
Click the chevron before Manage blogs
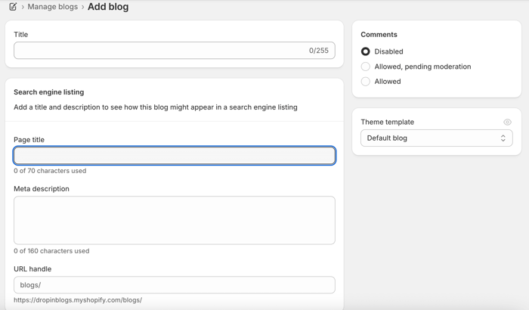23,7
